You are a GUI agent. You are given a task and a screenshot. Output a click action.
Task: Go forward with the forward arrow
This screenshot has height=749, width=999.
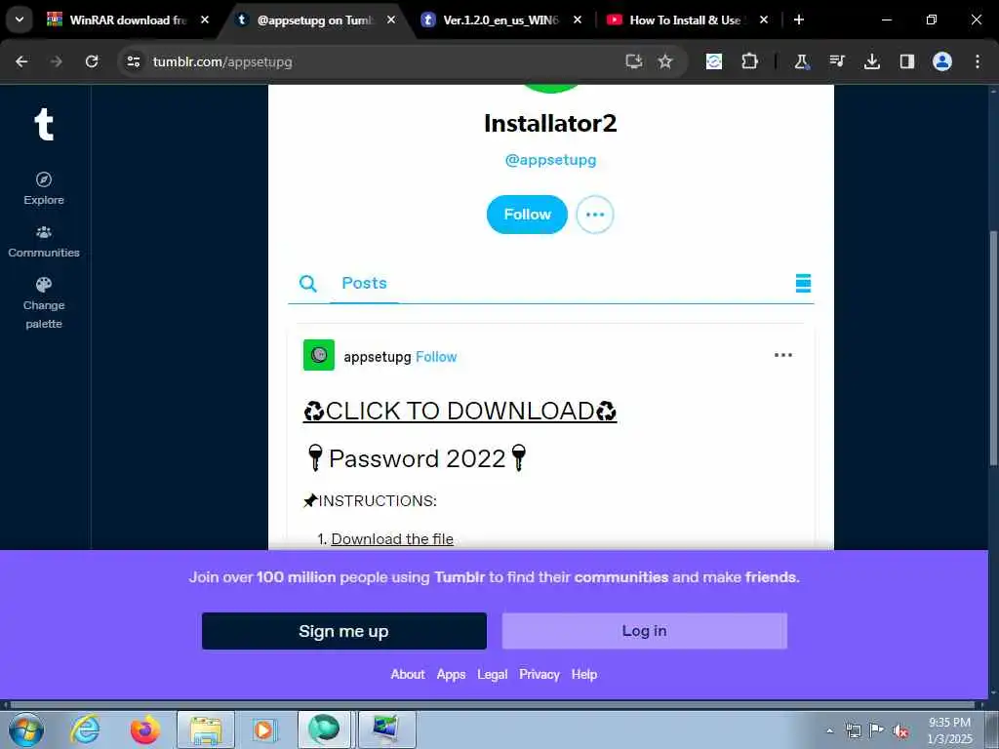tap(57, 61)
